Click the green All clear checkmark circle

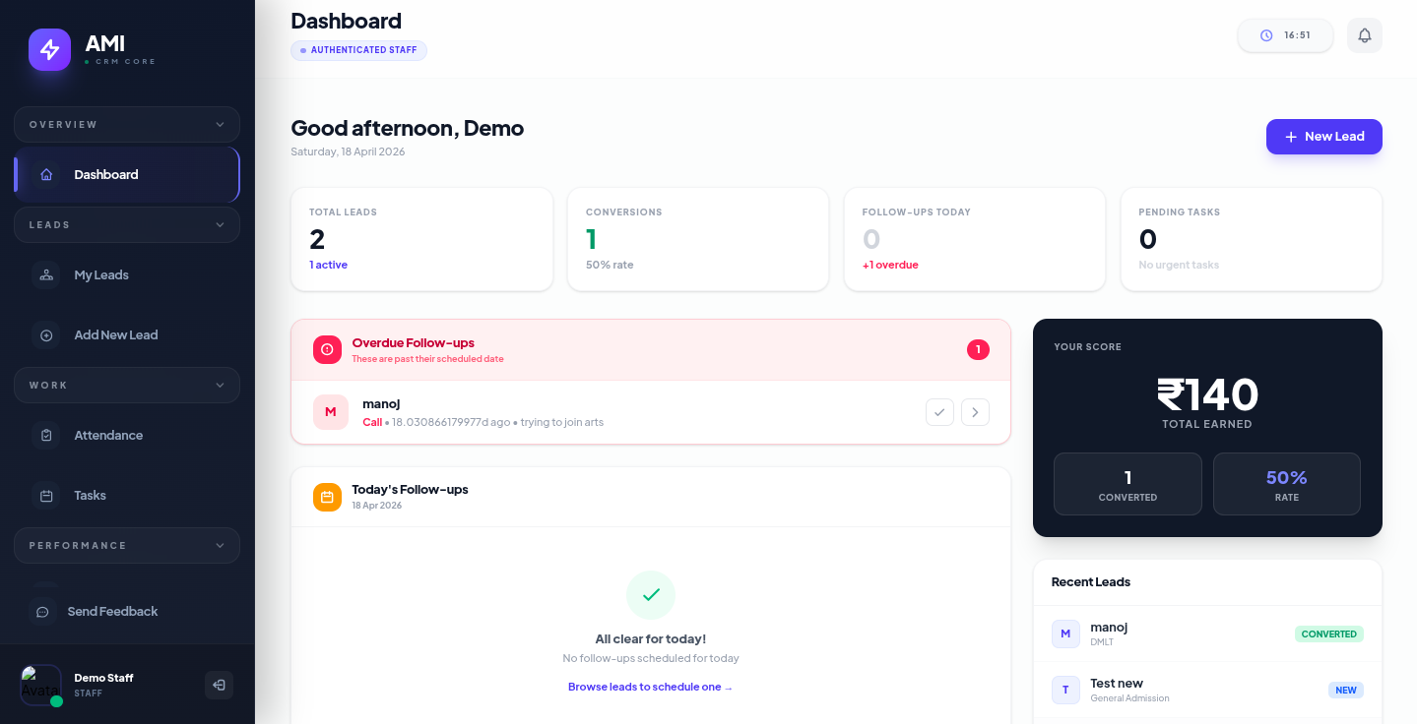coord(651,595)
